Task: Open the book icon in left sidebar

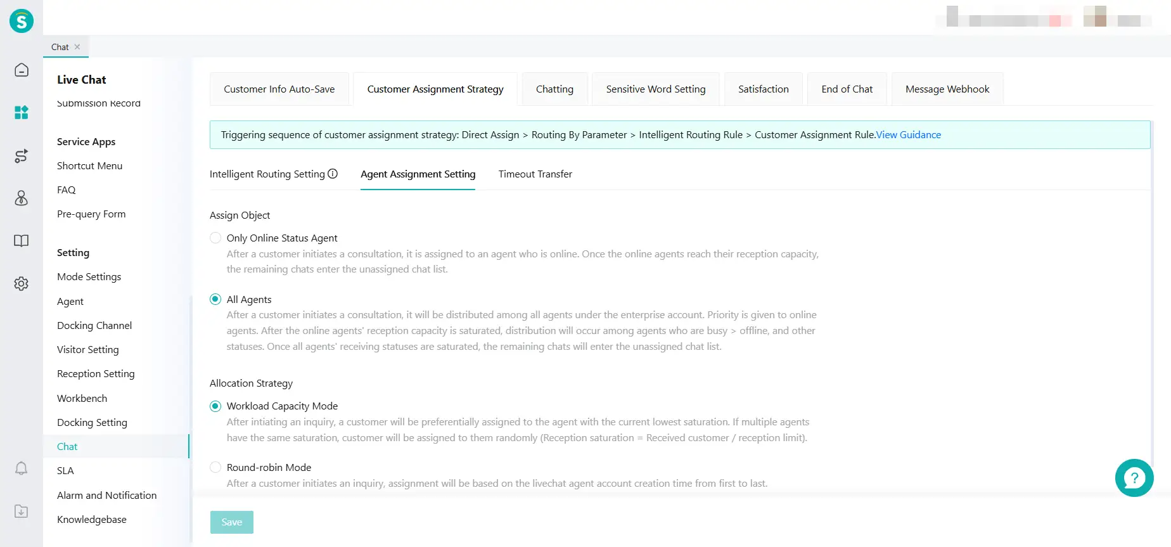Action: click(22, 241)
